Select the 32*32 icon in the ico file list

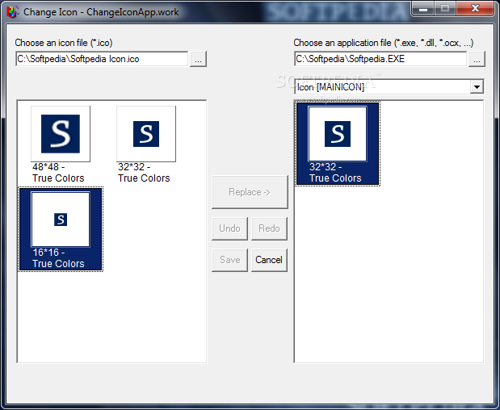point(146,134)
